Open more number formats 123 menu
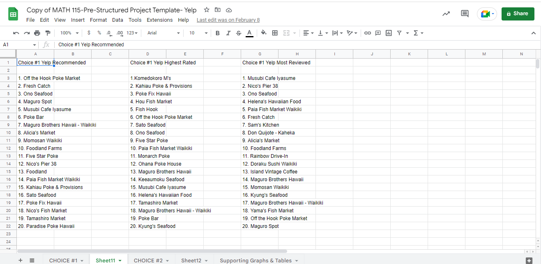This screenshot has height=264, width=541. [x=132, y=33]
